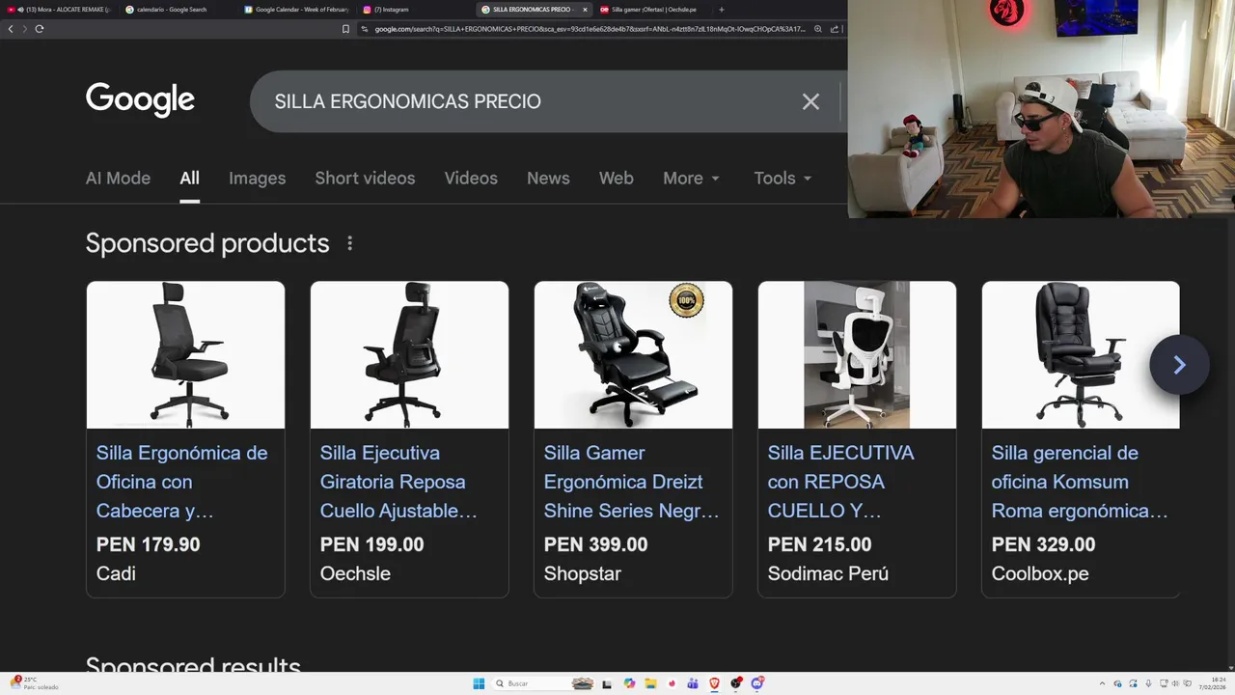Reload the page with the refresh icon
The image size is (1235, 695).
[x=40, y=29]
